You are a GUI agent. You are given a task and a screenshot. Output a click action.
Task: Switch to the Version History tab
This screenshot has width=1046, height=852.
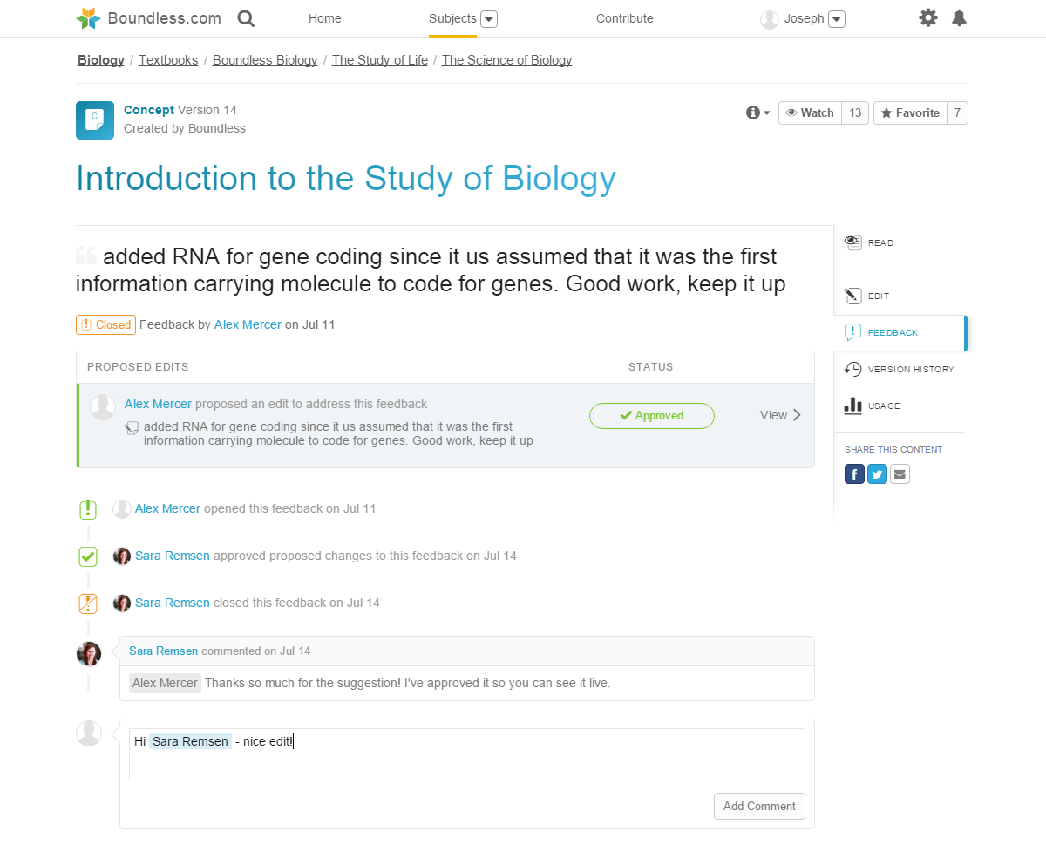pyautogui.click(x=900, y=370)
